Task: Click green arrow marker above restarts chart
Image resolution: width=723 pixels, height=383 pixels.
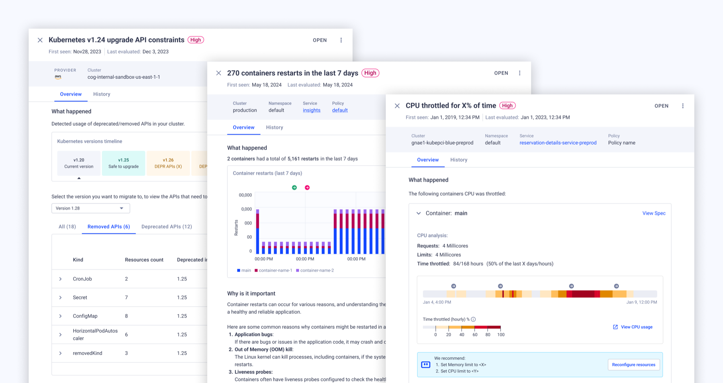Action: click(294, 188)
